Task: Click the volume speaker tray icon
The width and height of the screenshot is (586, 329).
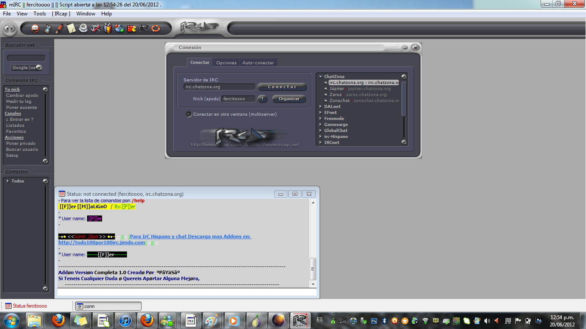Action: tap(487, 320)
